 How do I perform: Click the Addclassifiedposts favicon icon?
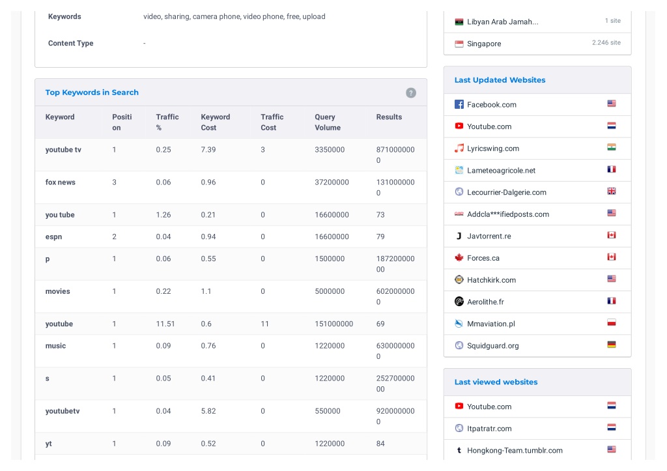click(459, 214)
